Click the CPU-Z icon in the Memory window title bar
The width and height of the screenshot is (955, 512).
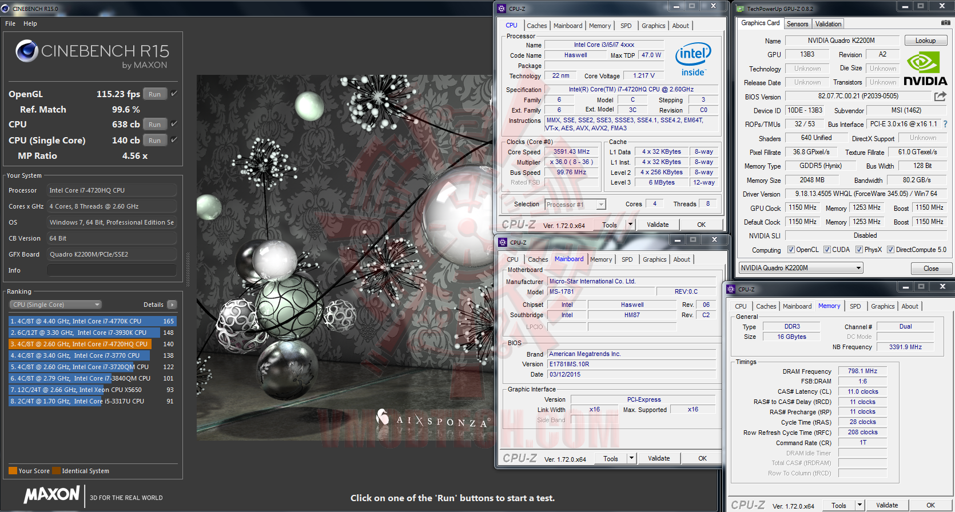pos(731,289)
